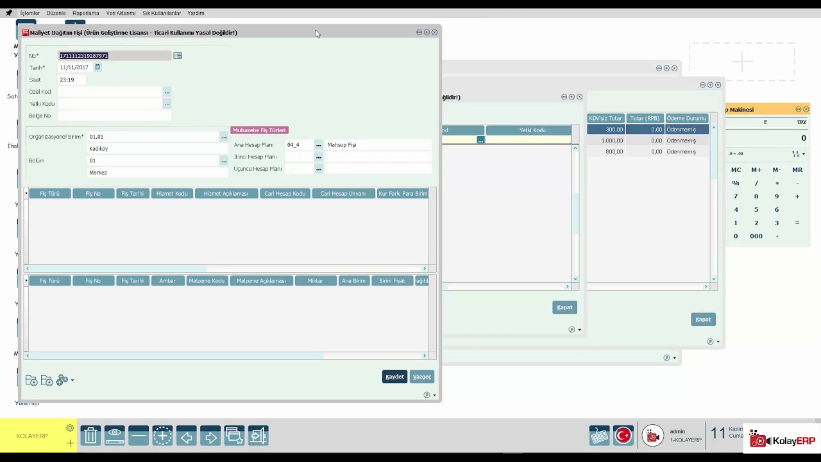Browse Üçüncü Hesap Planı with ellipsis button

coord(319,169)
